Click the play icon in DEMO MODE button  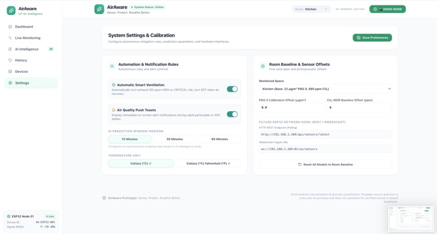375,9
